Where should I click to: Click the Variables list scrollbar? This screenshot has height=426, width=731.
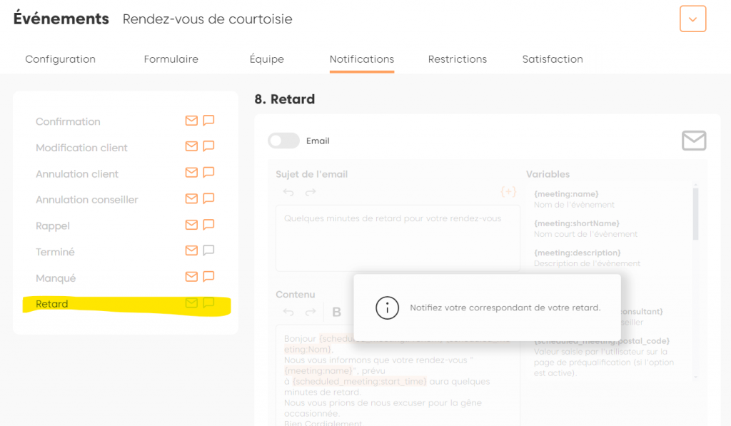tap(696, 213)
